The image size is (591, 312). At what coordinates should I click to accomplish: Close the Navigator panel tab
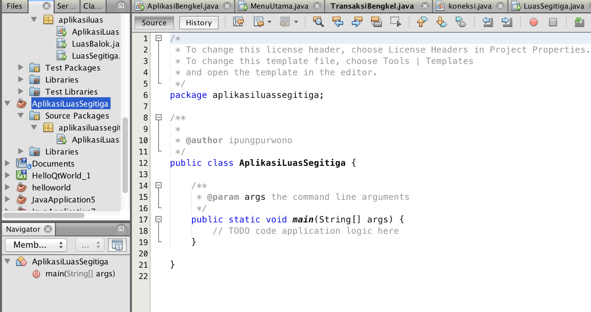48,229
